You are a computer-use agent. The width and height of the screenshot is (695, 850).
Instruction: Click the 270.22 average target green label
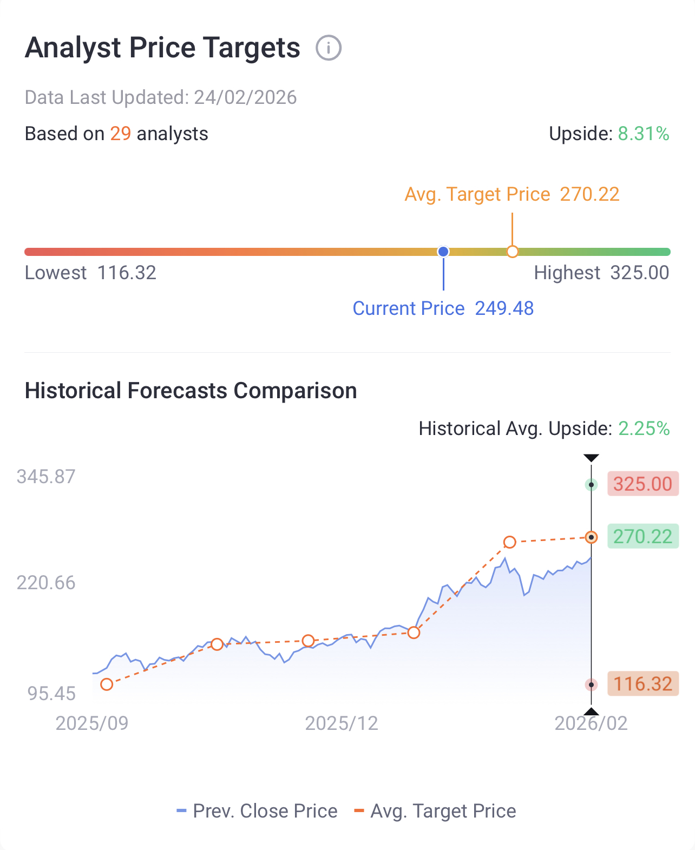point(642,537)
